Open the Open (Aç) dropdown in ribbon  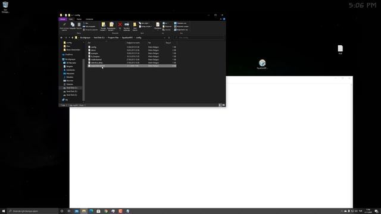pyautogui.click(x=165, y=23)
